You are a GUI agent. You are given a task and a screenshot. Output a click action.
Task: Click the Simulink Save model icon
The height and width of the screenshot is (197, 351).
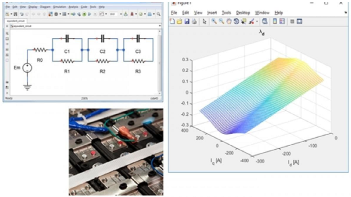(x=16, y=14)
